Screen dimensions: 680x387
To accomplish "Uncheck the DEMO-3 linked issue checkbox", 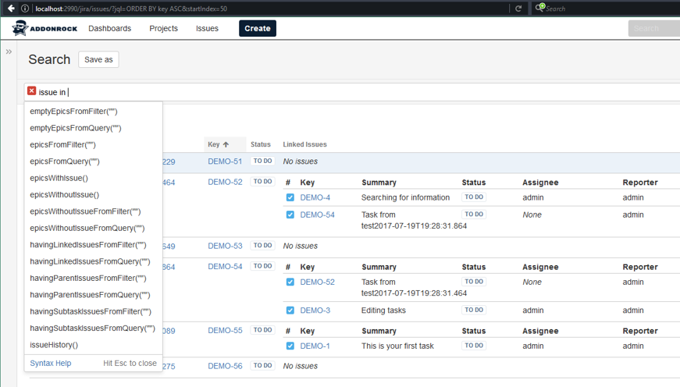I will point(290,310).
